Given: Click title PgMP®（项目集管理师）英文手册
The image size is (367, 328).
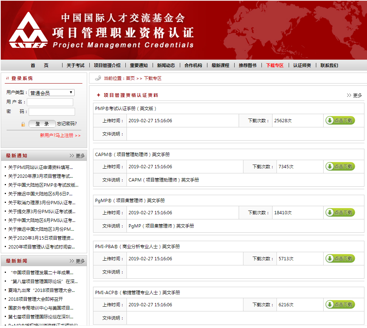Looking at the screenshot, I should tap(130, 201).
